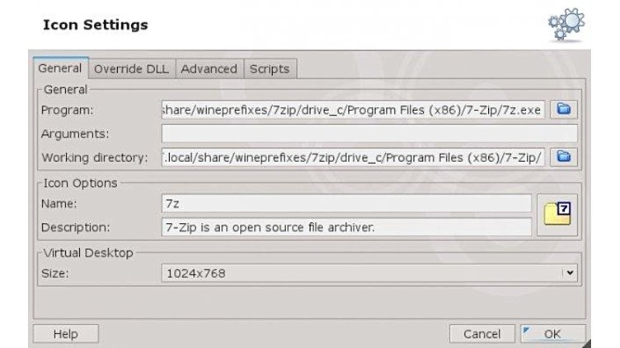Click the 7-Zip folder icon image button
The width and height of the screenshot is (620, 348).
557,215
